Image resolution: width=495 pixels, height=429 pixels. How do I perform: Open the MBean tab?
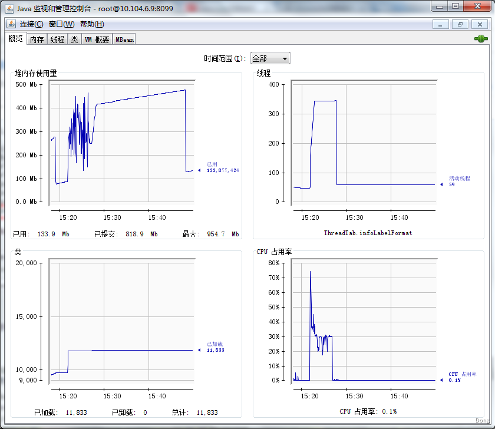click(124, 39)
